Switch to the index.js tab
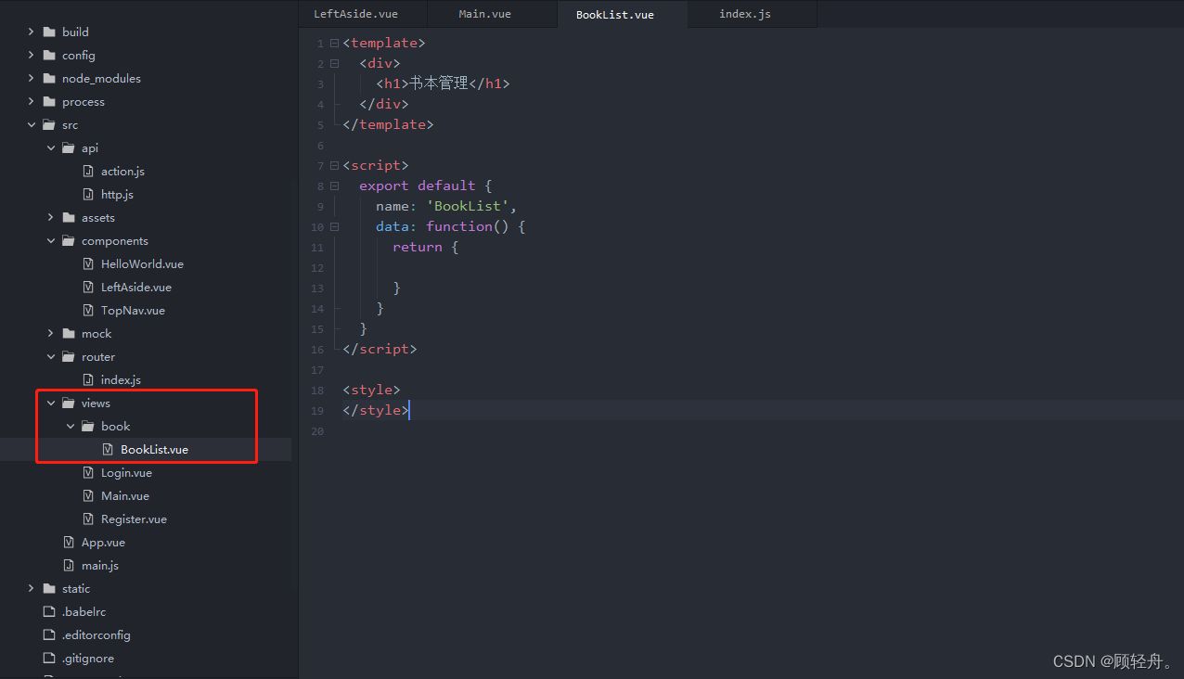This screenshot has width=1184, height=679. click(x=744, y=14)
